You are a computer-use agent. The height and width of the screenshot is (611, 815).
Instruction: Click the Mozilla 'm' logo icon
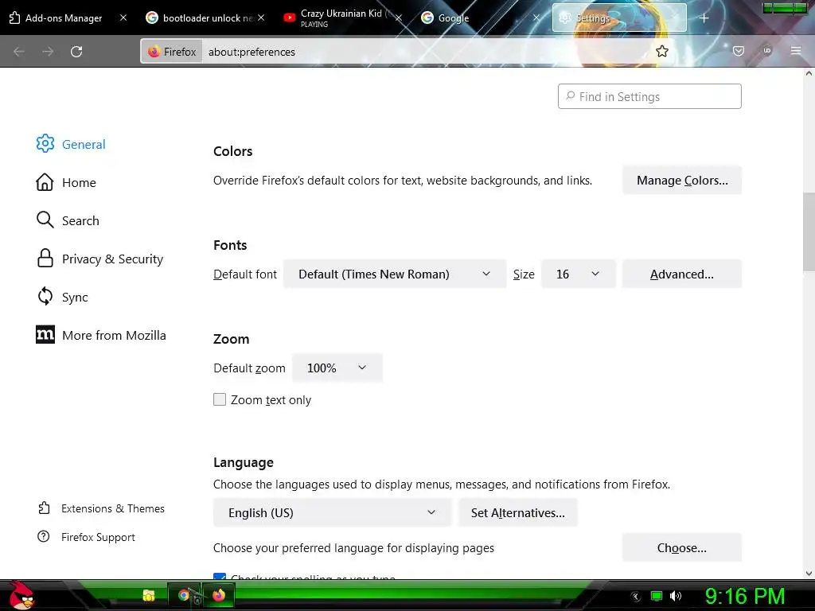[45, 335]
